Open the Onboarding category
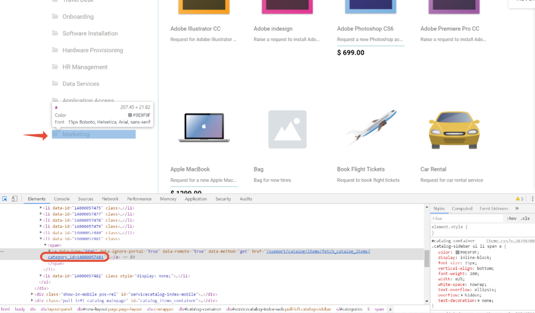The width and height of the screenshot is (535, 313). (x=78, y=16)
